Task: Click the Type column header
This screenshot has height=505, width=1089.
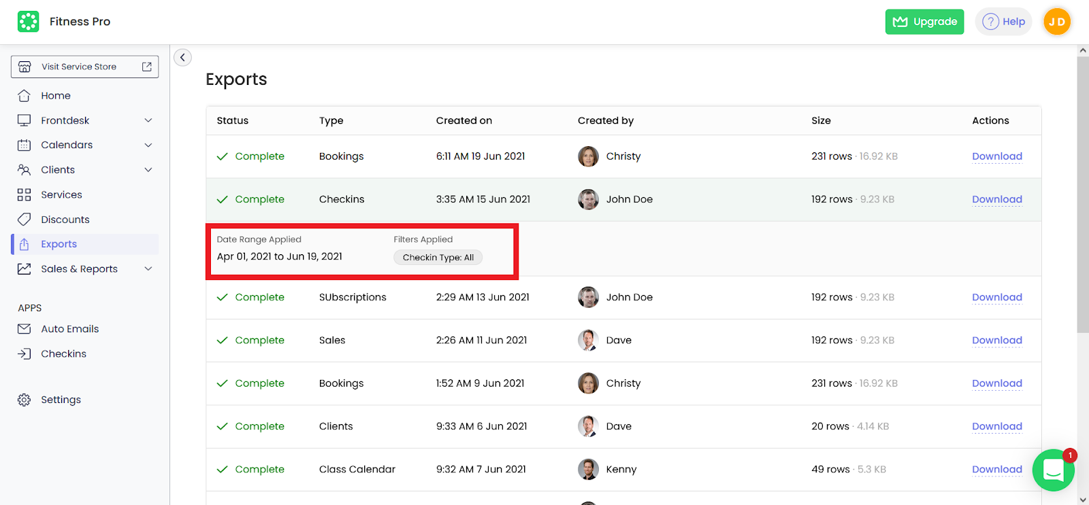Action: [x=331, y=120]
